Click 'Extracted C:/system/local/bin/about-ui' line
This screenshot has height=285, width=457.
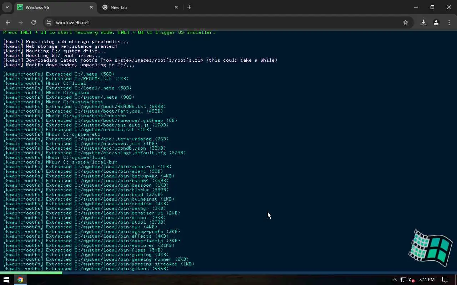[x=87, y=167]
